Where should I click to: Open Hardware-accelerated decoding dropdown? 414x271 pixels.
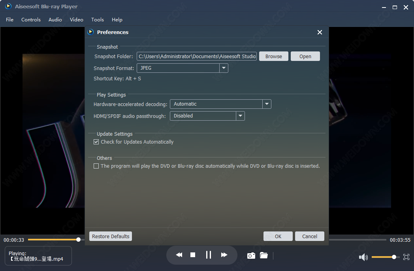click(x=267, y=104)
